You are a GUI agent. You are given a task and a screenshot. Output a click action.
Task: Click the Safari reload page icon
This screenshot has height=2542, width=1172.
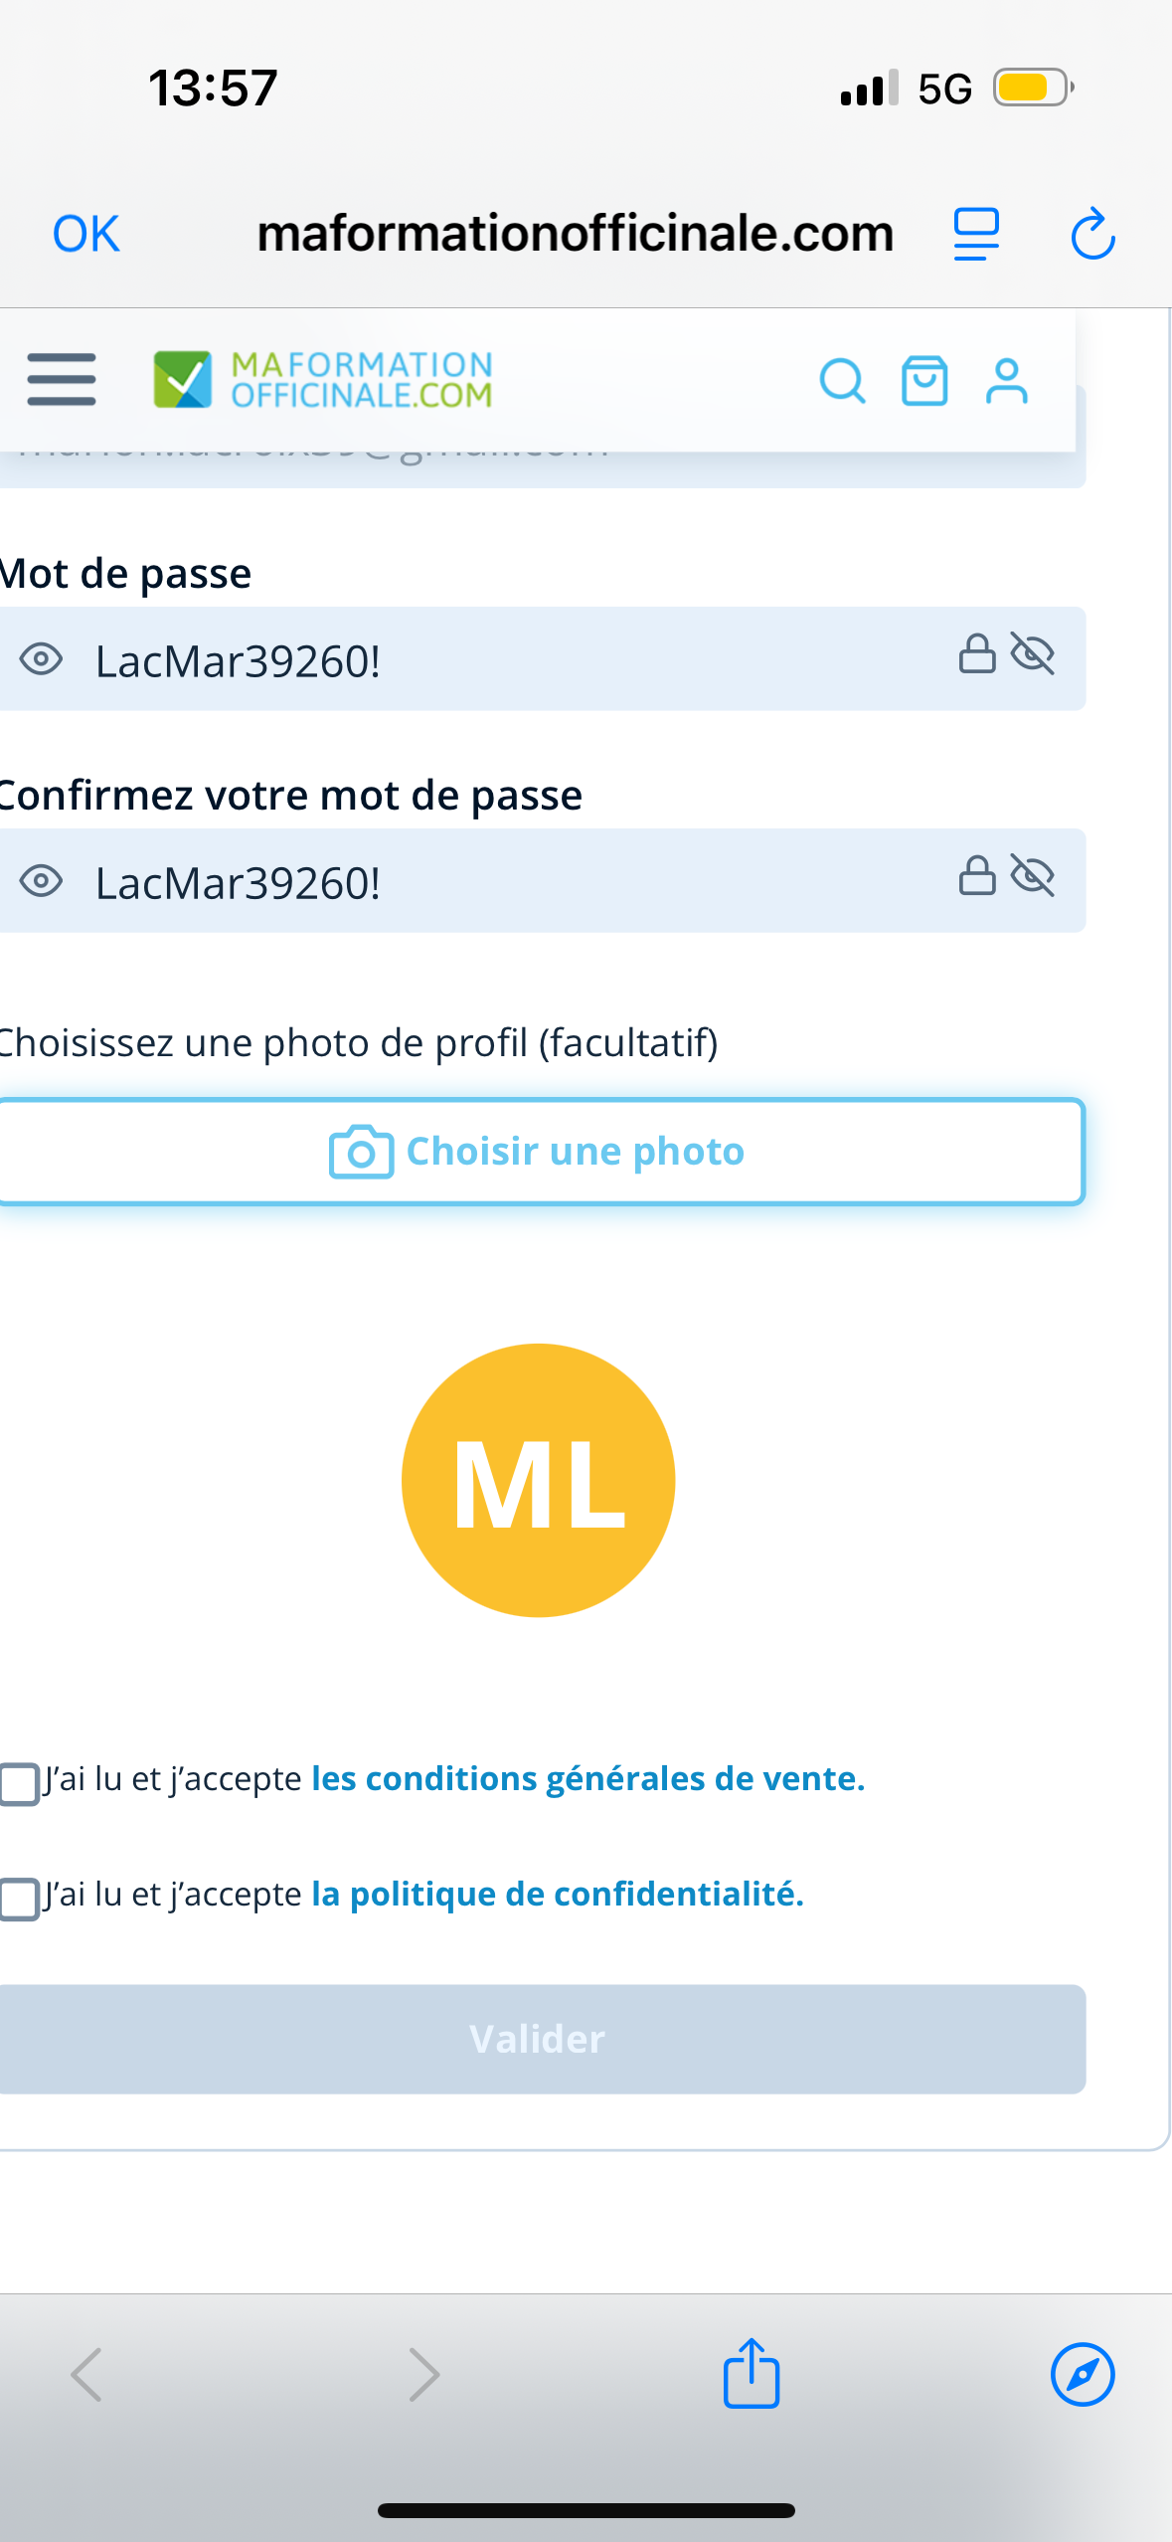[1092, 235]
